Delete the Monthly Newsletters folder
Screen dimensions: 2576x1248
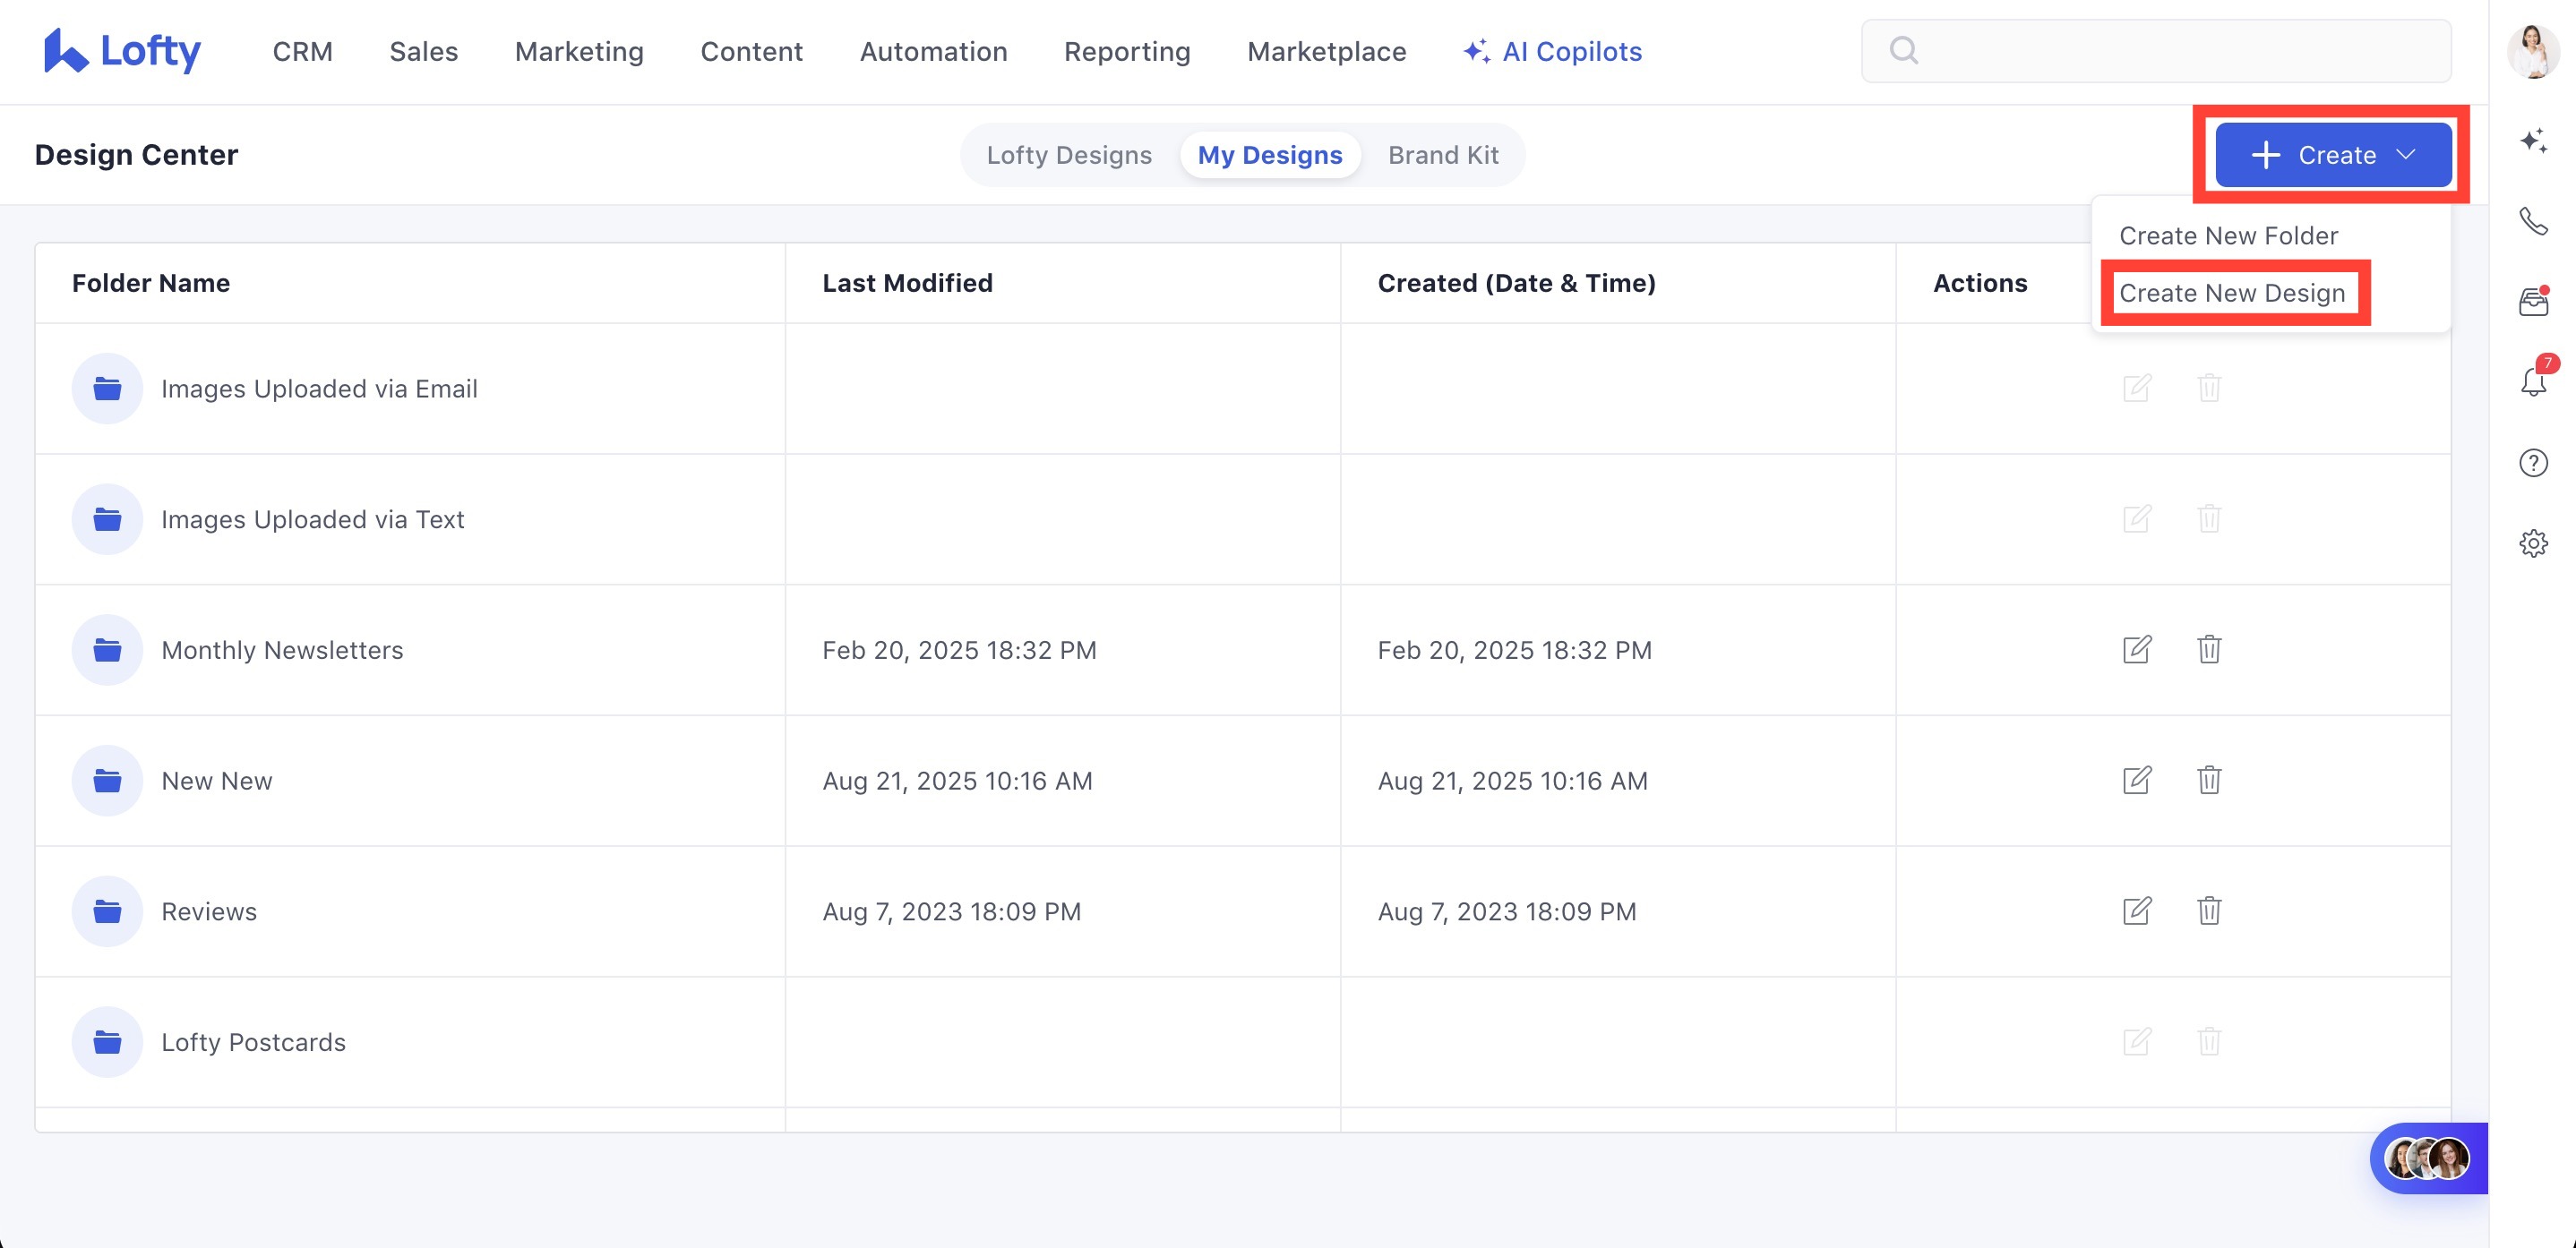(2209, 649)
